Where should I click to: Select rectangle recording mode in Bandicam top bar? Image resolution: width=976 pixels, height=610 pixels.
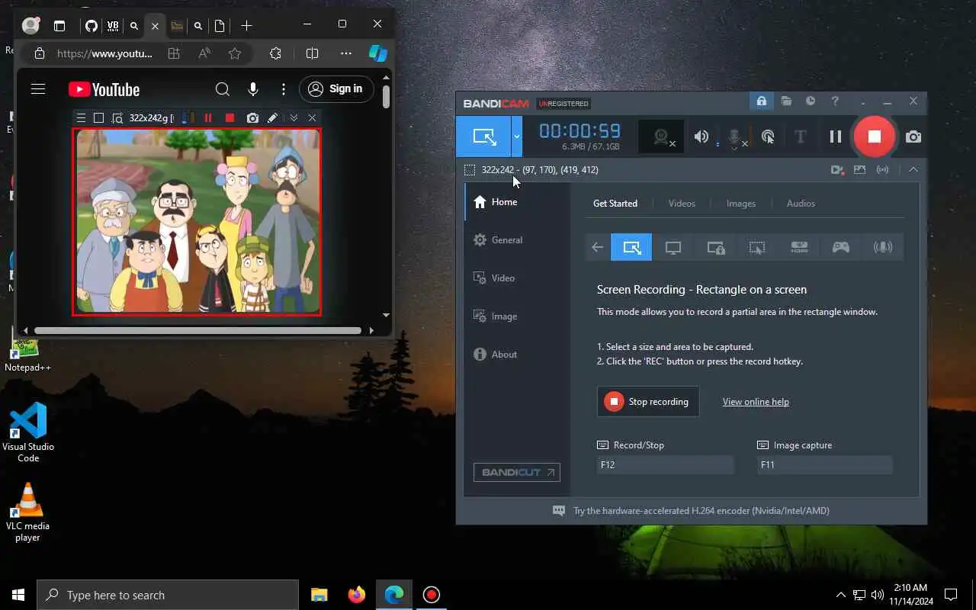click(483, 136)
